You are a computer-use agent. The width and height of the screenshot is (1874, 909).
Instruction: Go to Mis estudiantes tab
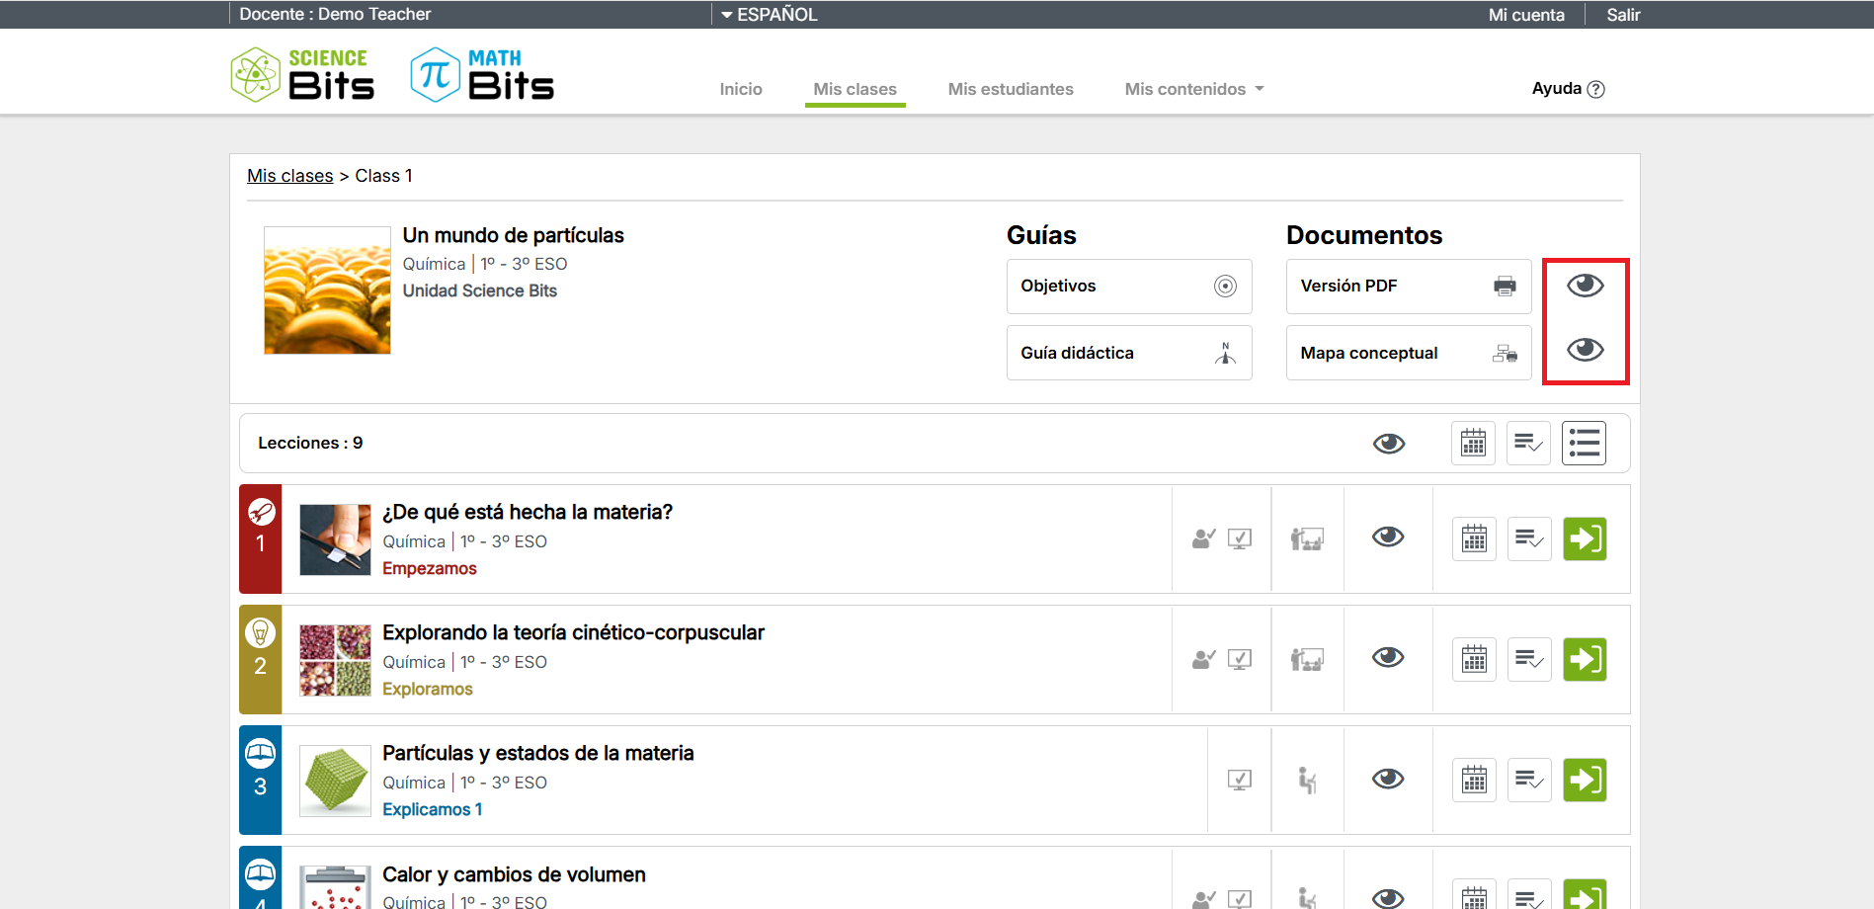[1010, 89]
